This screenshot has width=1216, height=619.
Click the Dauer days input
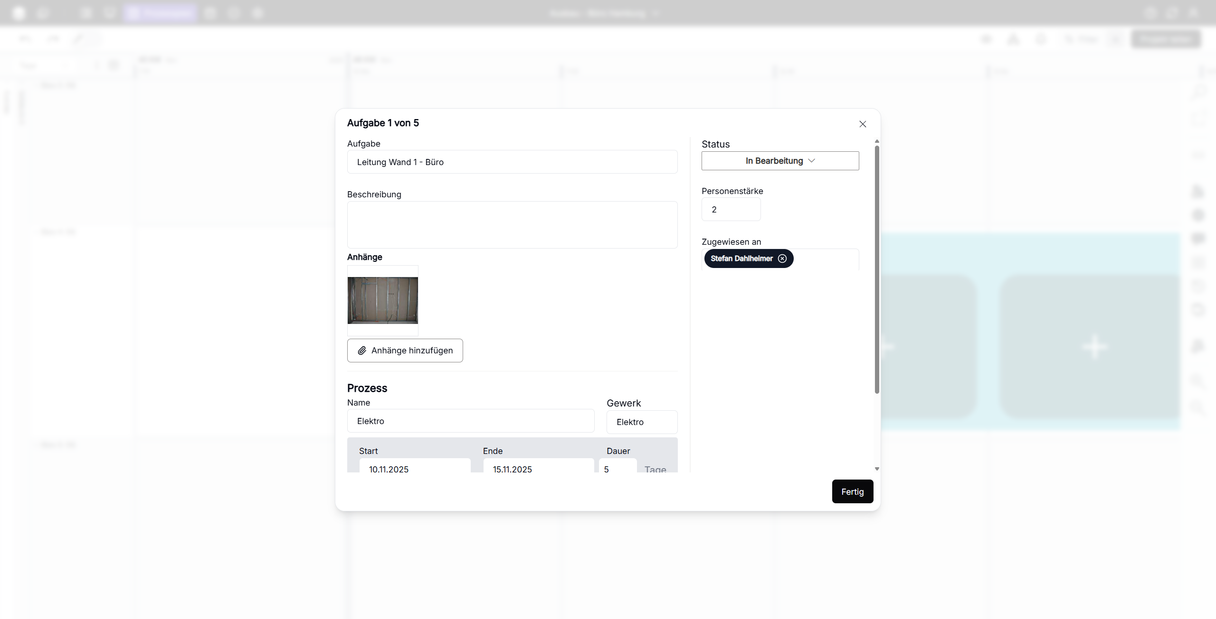coord(617,468)
